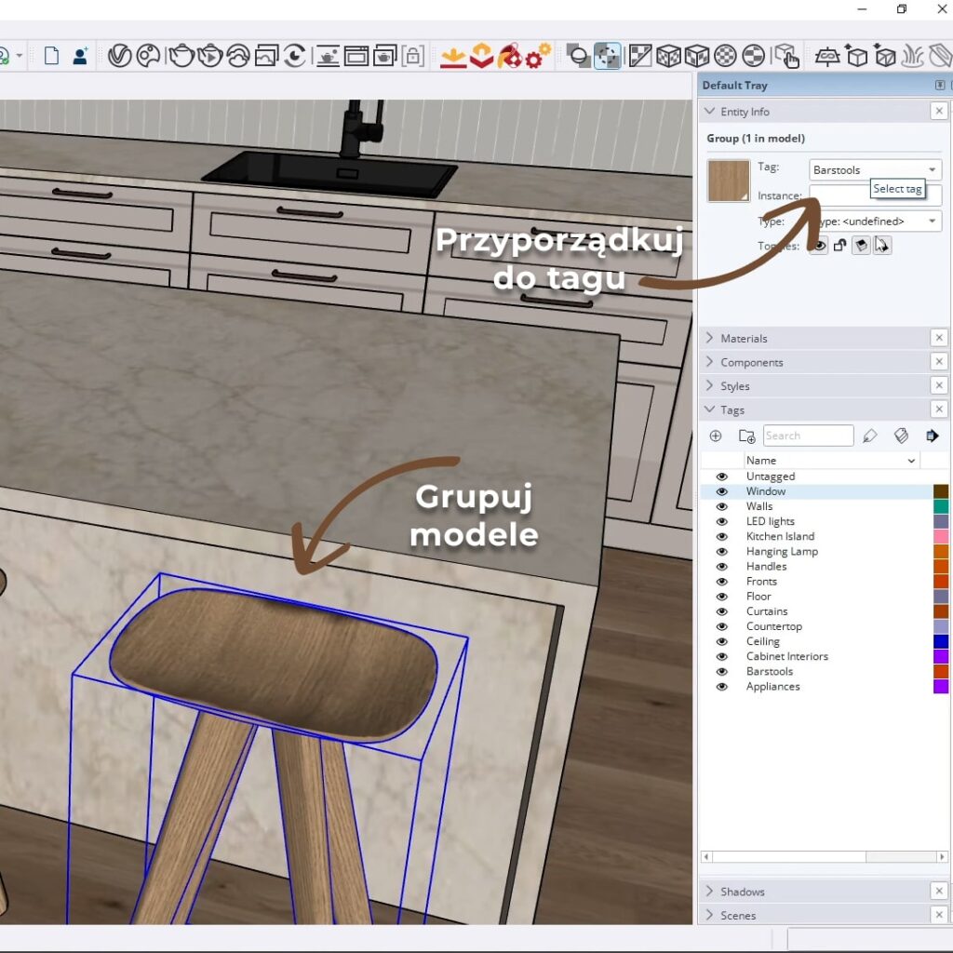The height and width of the screenshot is (953, 953).
Task: Click the tag Search input field
Action: (808, 436)
